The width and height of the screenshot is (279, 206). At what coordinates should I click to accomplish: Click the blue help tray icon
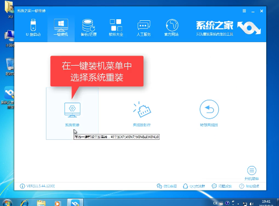pyautogui.click(x=227, y=203)
